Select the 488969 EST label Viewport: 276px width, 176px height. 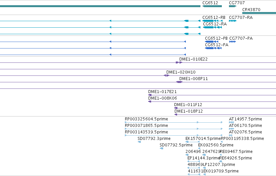coord(195,165)
